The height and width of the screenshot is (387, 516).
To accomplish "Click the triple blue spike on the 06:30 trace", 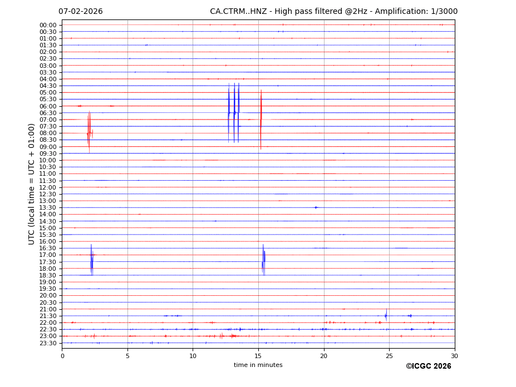I will [234, 113].
